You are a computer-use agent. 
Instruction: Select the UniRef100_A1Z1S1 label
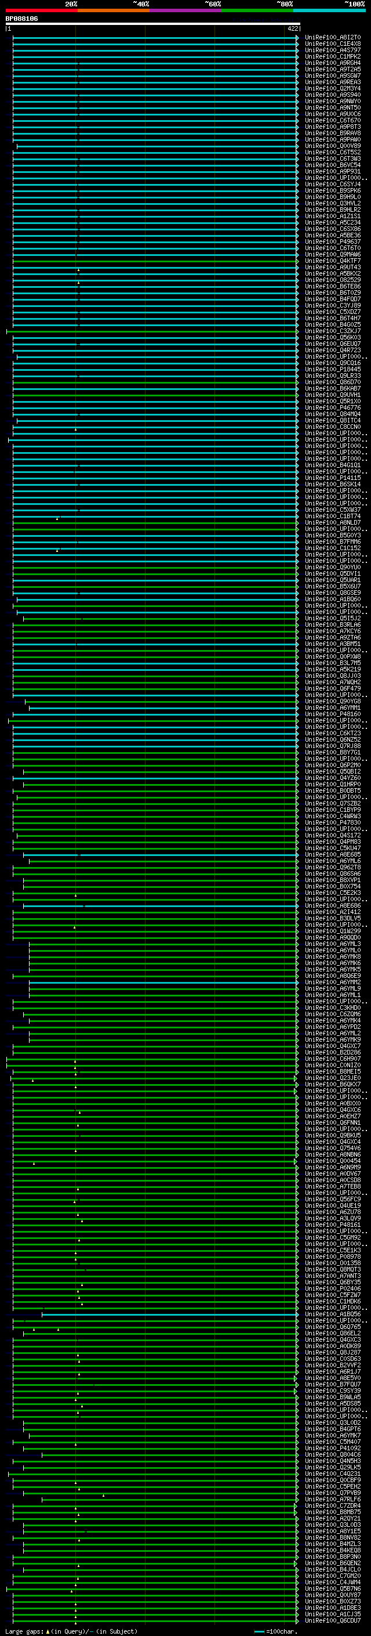(x=333, y=216)
